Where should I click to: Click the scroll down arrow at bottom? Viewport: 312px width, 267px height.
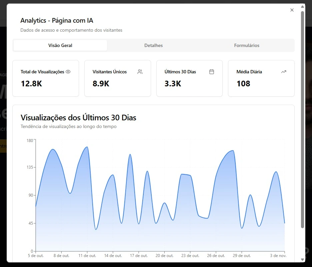(302, 259)
